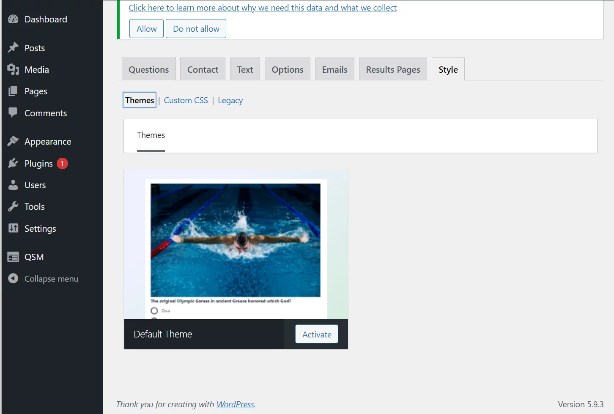Switch to the Emails tab
Viewport: 614px width, 414px height.
[x=334, y=69]
